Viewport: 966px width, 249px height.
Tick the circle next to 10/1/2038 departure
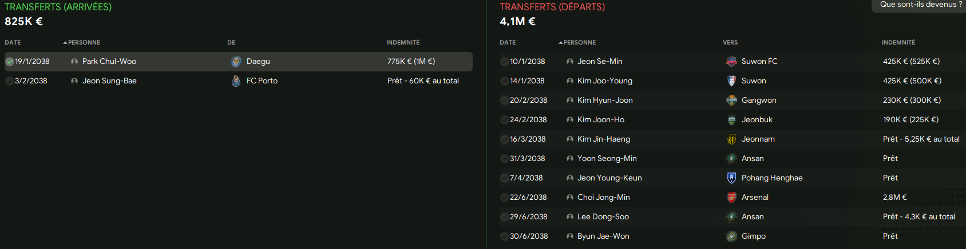(x=505, y=62)
